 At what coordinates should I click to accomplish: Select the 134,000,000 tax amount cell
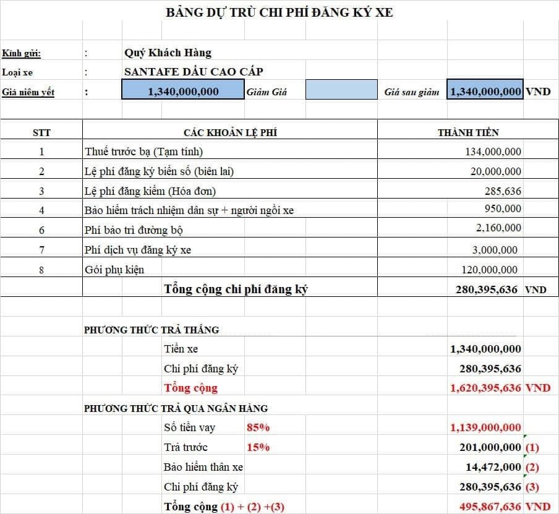493,152
